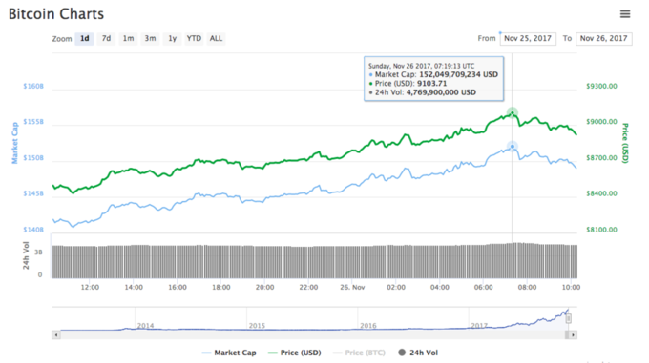Click the 22:00 time axis label
Screen dimensions: 649x363
pyautogui.click(x=308, y=287)
